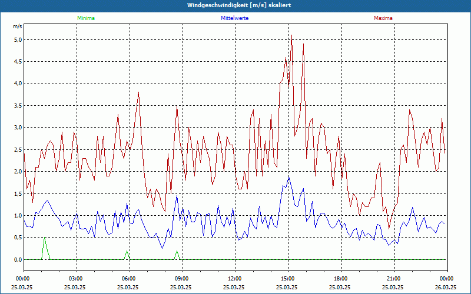The width and height of the screenshot is (471, 294).
Task: Click the 09:00 time label
Action: click(x=183, y=279)
